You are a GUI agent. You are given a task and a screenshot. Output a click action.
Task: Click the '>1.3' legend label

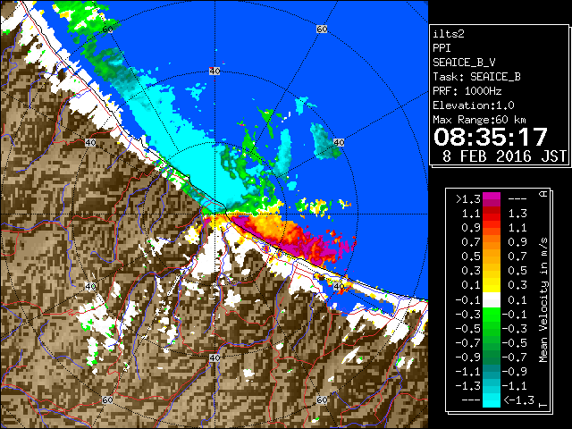468,199
